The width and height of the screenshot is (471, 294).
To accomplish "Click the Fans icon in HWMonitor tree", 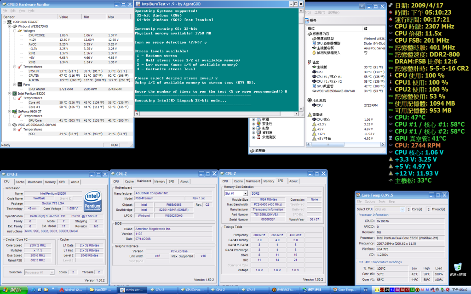I will (x=20, y=85).
